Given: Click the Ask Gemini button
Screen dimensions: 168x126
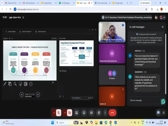Looking at the screenshot, I should [x=145, y=3].
